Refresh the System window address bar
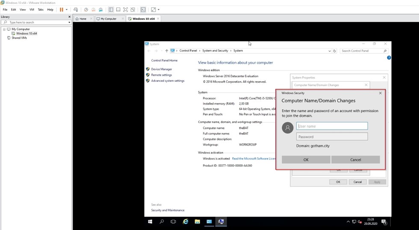 point(334,51)
